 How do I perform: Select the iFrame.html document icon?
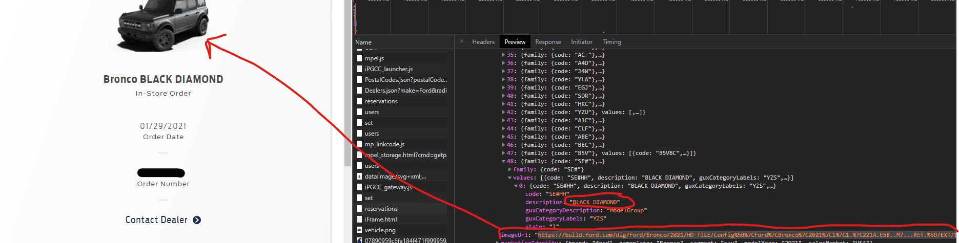pyautogui.click(x=359, y=219)
